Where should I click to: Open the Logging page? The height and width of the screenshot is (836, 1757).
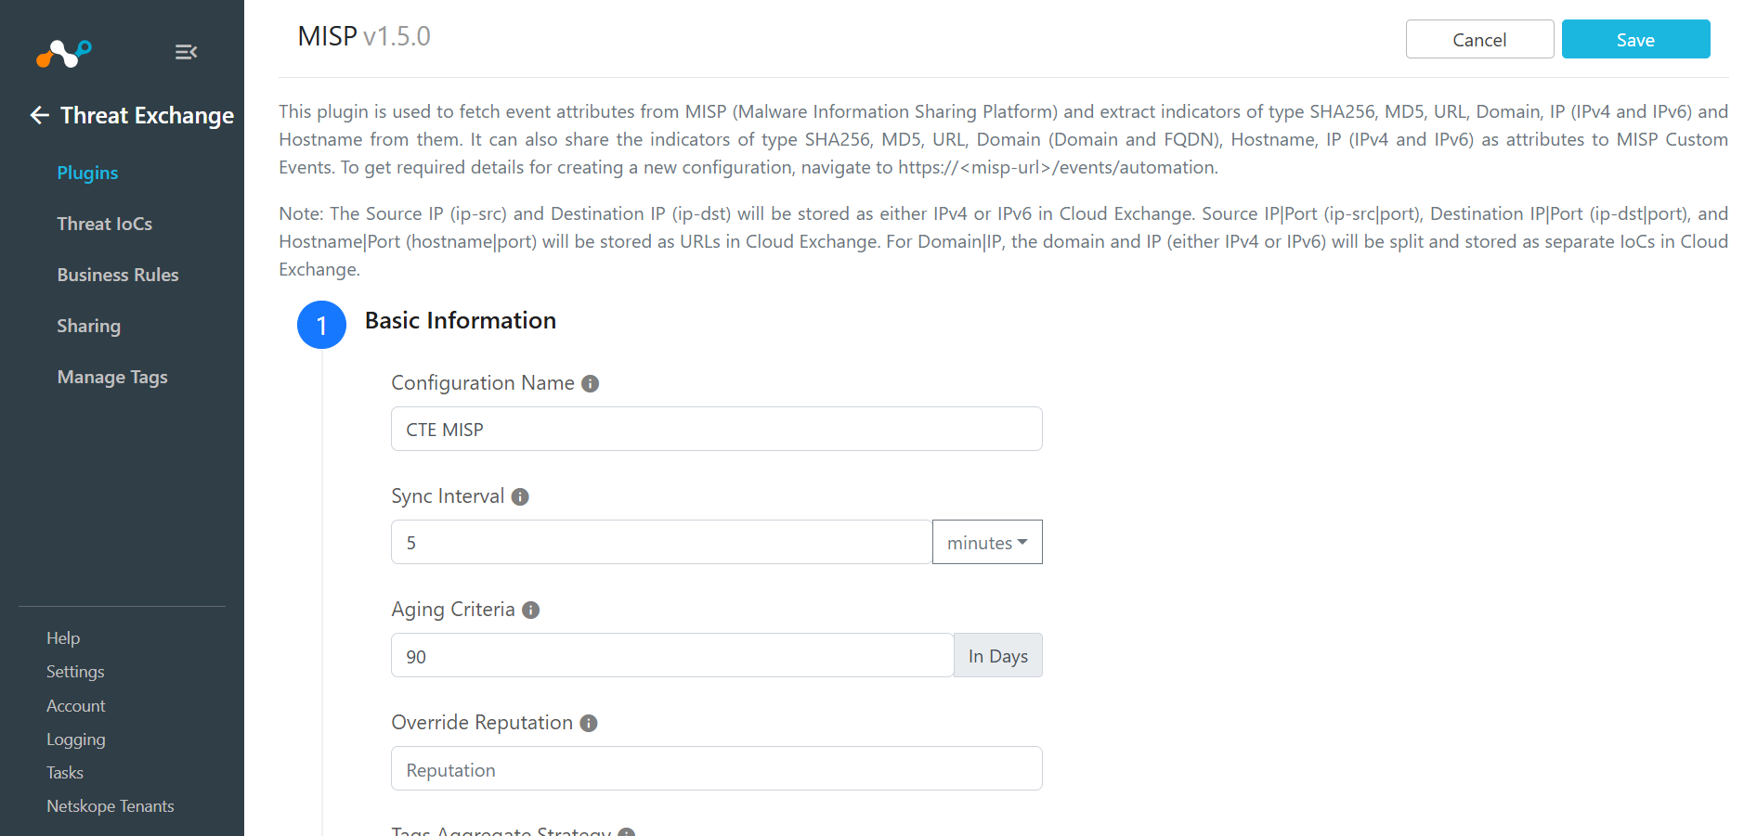tap(76, 740)
